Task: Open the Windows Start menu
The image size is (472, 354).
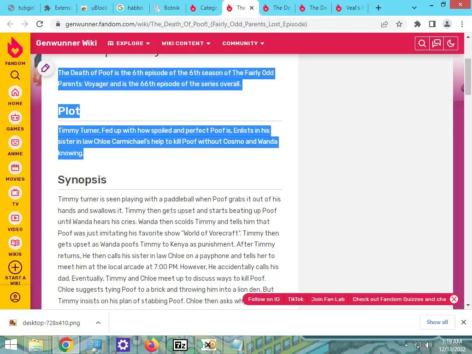Action: point(11,345)
